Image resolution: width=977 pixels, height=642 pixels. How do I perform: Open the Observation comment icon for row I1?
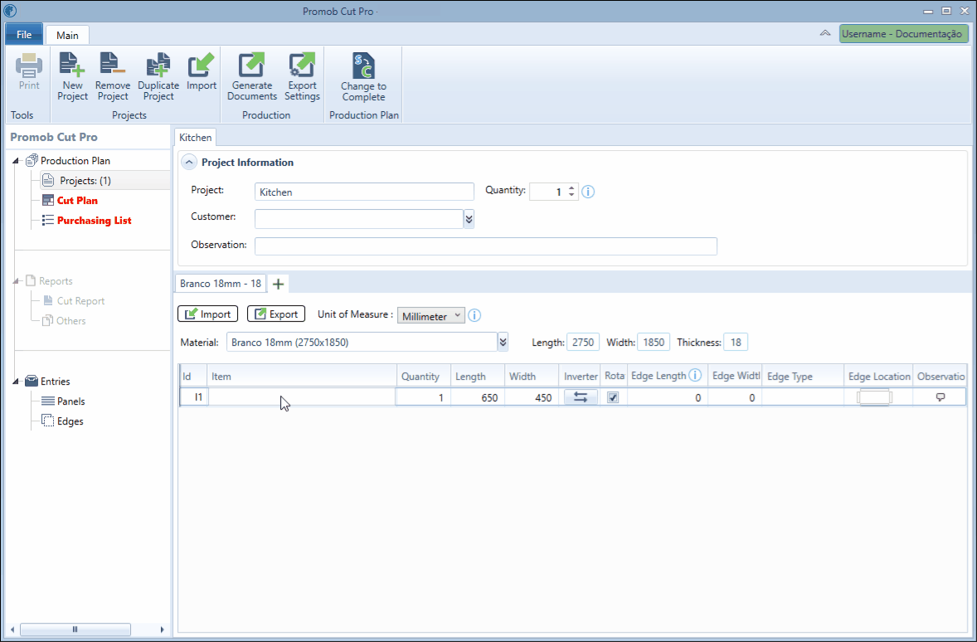(941, 397)
